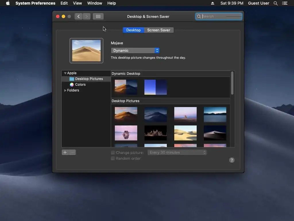
Task: Click the Desktop Pictures folder icon
Action: (71, 79)
